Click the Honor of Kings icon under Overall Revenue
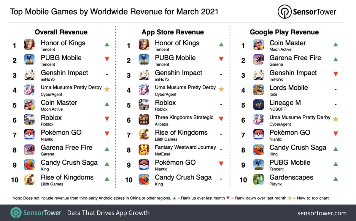356x221 pixels. tap(29, 45)
